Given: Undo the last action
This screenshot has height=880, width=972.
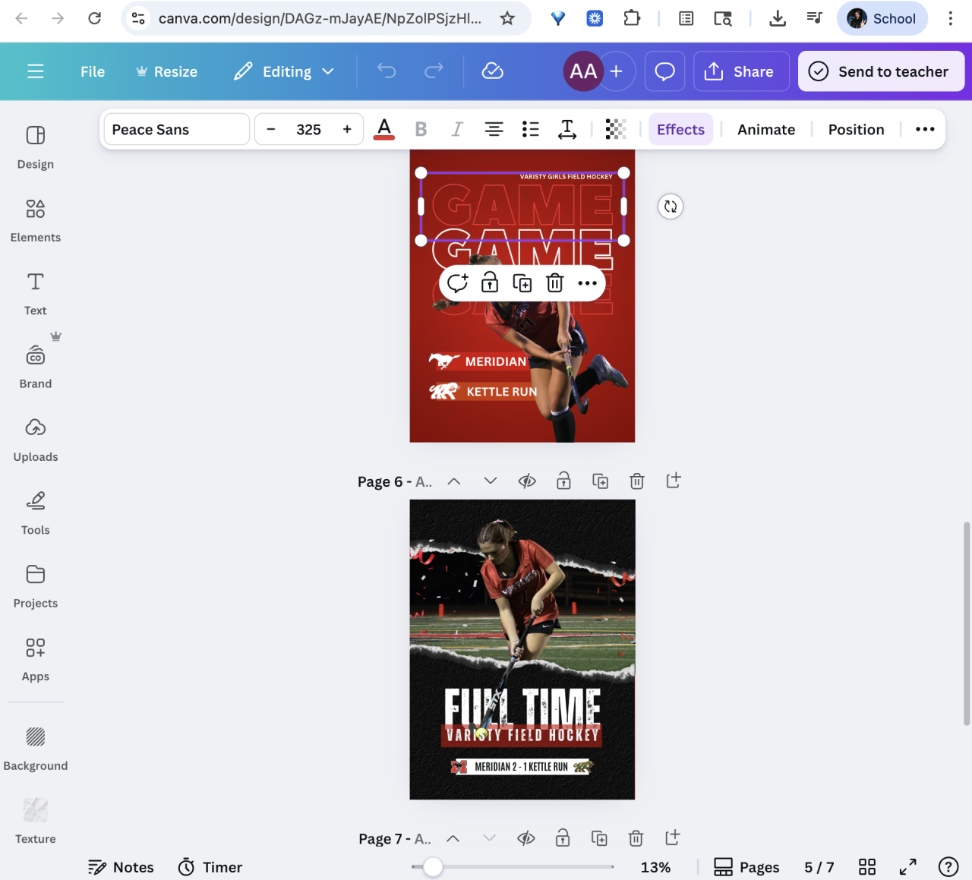Looking at the screenshot, I should [x=387, y=71].
